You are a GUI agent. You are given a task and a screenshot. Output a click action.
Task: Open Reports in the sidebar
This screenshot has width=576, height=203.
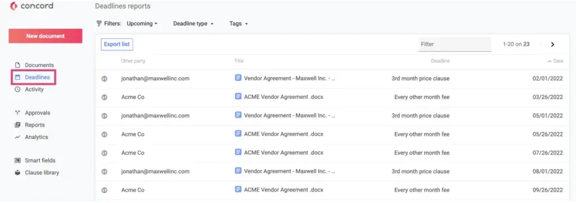pyautogui.click(x=35, y=125)
